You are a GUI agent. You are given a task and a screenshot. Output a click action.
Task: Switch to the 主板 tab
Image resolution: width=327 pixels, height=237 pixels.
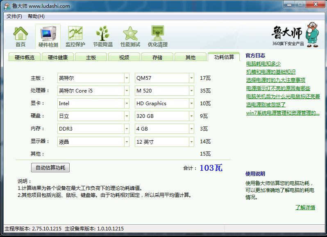[x=91, y=57]
